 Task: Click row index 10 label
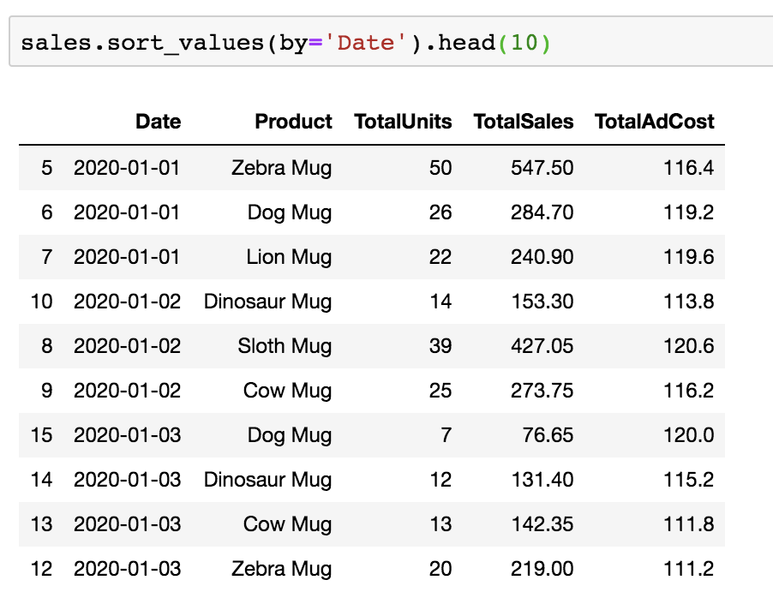coord(41,301)
